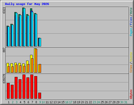Click day 28 on the x-axis
This screenshot has height=105, width=134.
pyautogui.click(x=114, y=102)
